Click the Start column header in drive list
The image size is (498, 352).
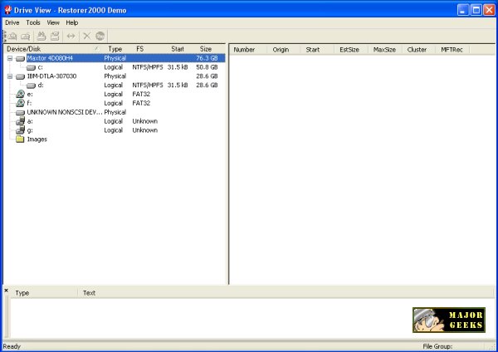(x=178, y=49)
